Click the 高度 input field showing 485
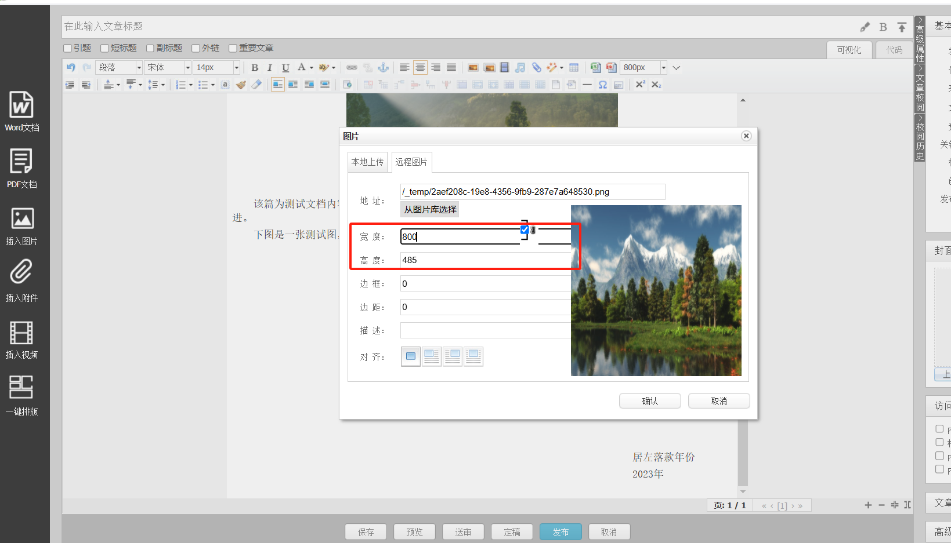Image resolution: width=951 pixels, height=543 pixels. 485,260
